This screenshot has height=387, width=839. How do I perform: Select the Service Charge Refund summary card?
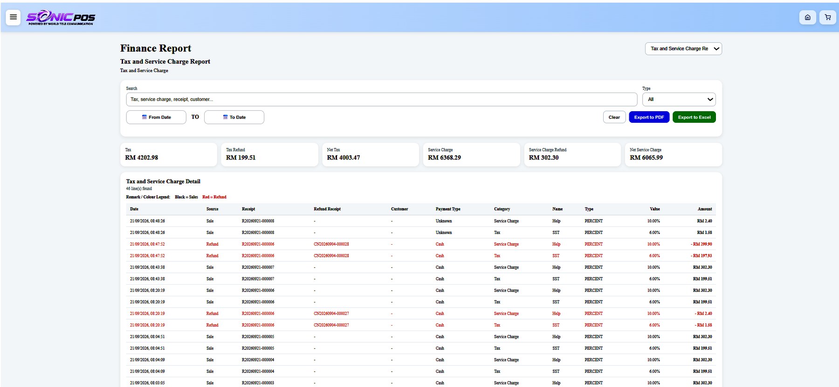pyautogui.click(x=572, y=154)
